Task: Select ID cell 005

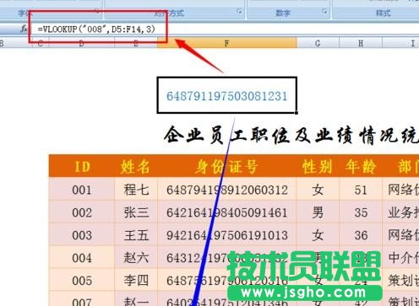Action: coord(82,280)
